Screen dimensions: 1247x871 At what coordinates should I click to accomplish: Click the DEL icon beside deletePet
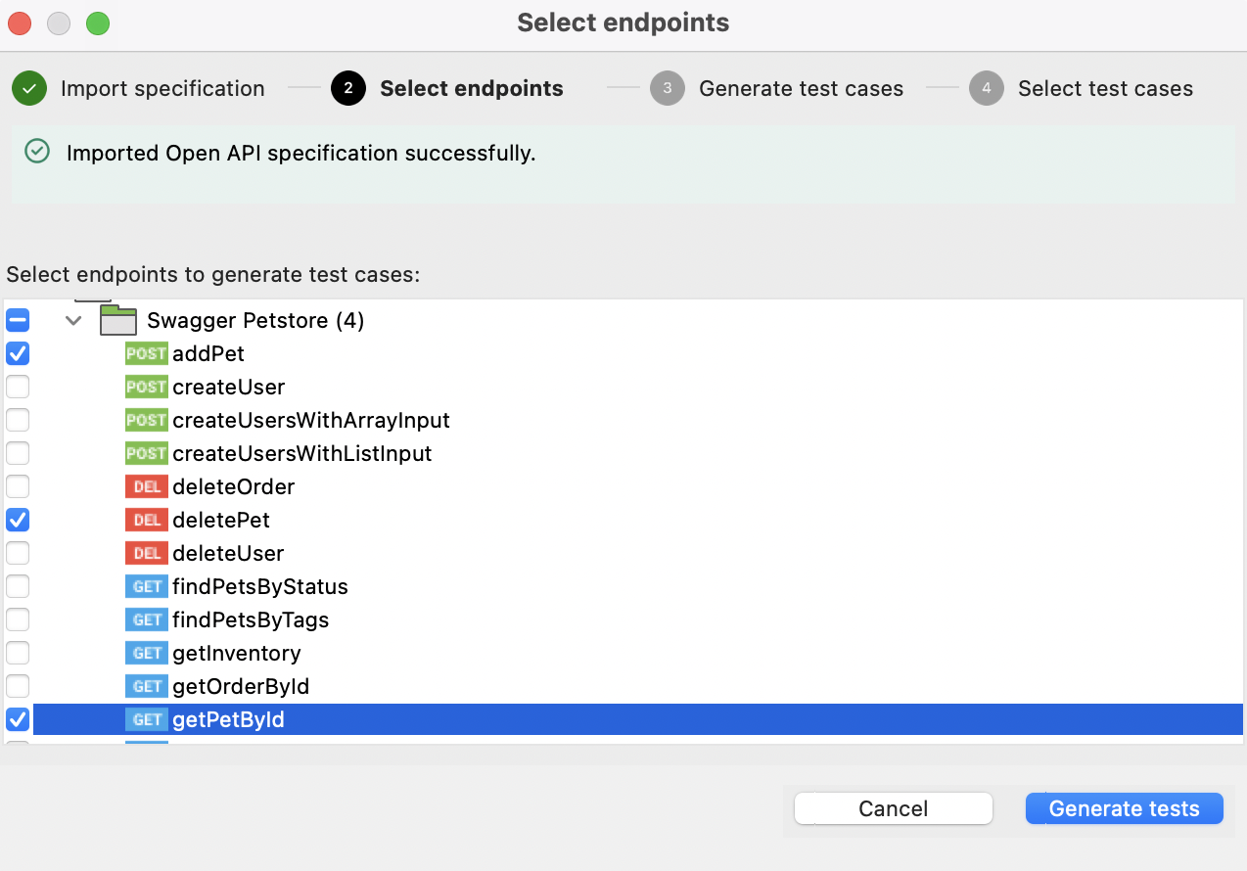(146, 520)
